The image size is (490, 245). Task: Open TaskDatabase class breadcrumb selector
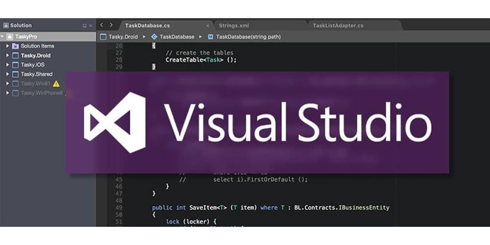point(177,37)
